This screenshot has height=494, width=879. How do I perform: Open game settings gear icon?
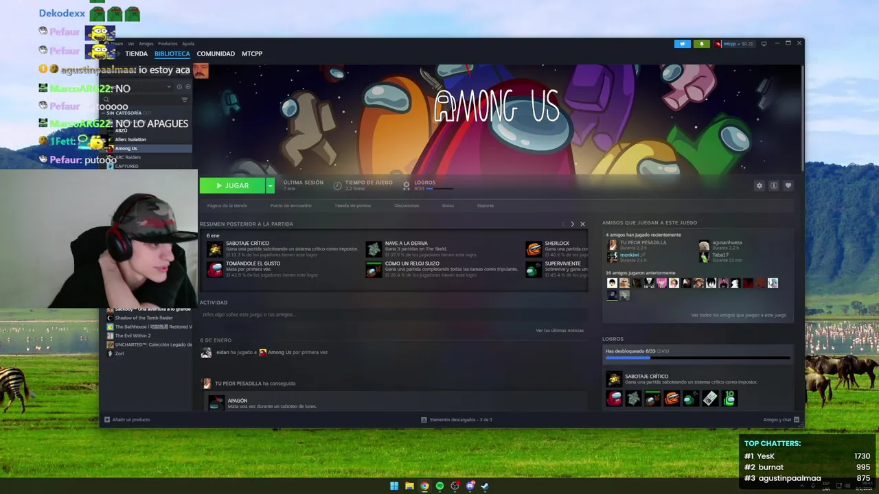point(759,186)
